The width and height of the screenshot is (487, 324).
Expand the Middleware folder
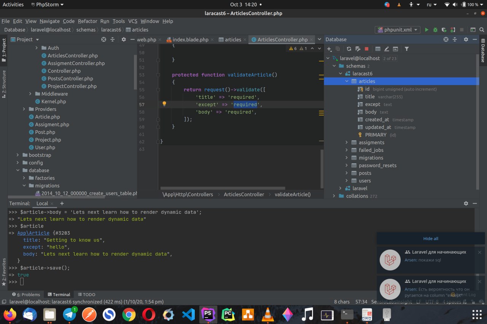[30, 94]
